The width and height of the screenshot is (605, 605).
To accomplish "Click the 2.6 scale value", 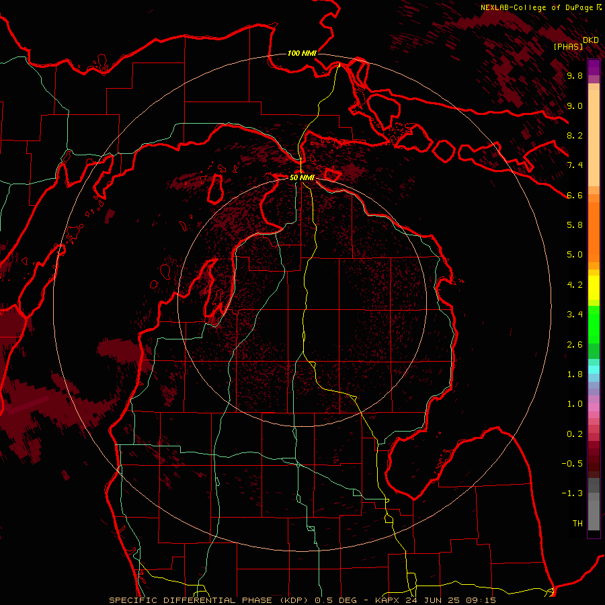I will [x=575, y=345].
